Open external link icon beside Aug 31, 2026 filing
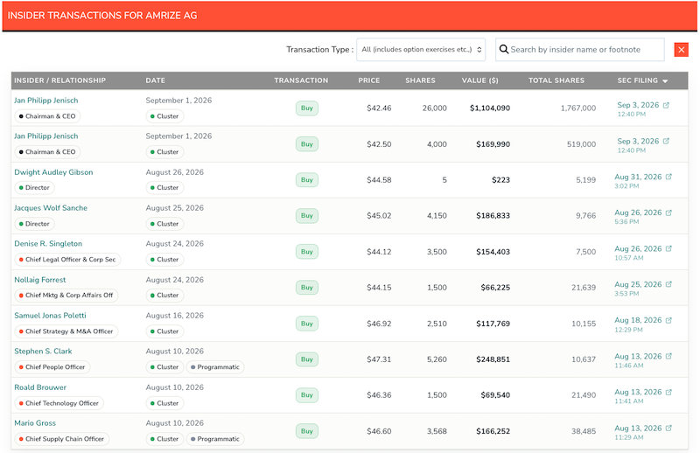Screen dimensions: 700x453 pyautogui.click(x=668, y=177)
